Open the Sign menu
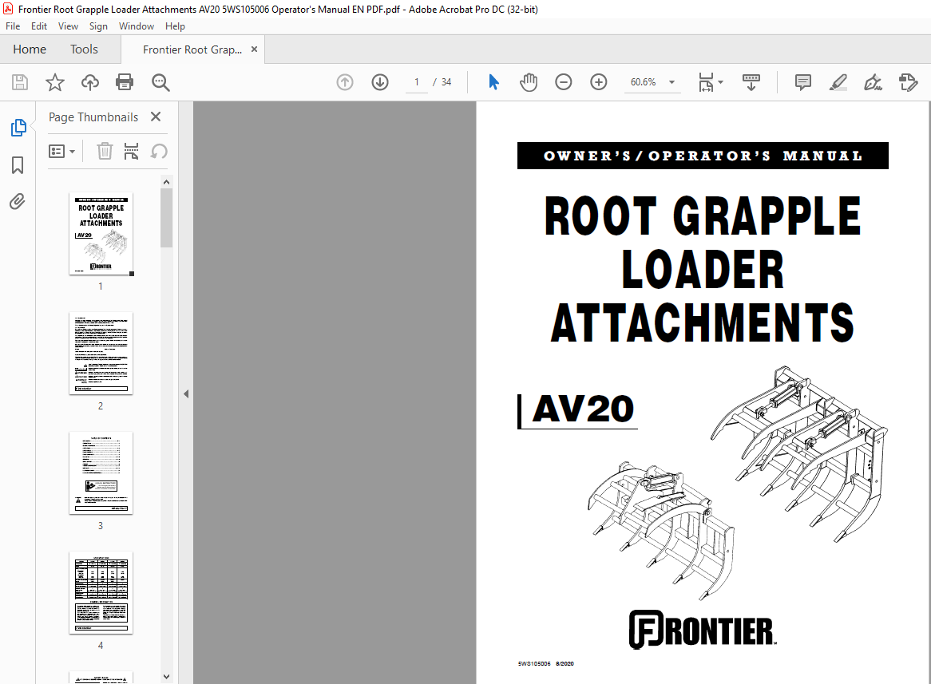The height and width of the screenshot is (684, 931). (98, 26)
